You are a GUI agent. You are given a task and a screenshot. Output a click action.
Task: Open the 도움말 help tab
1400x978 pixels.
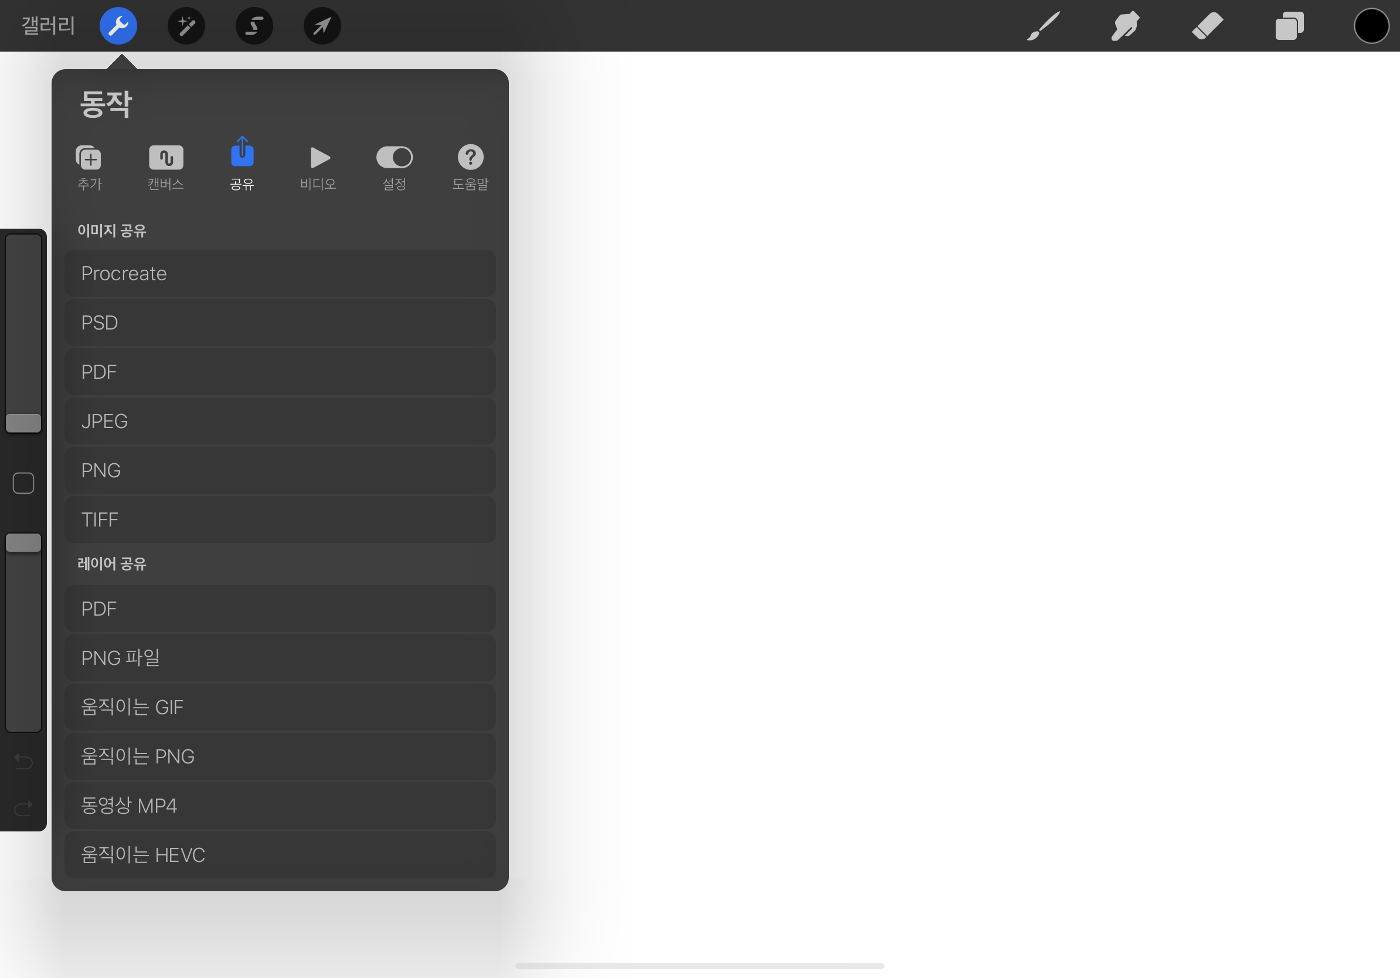pos(470,167)
